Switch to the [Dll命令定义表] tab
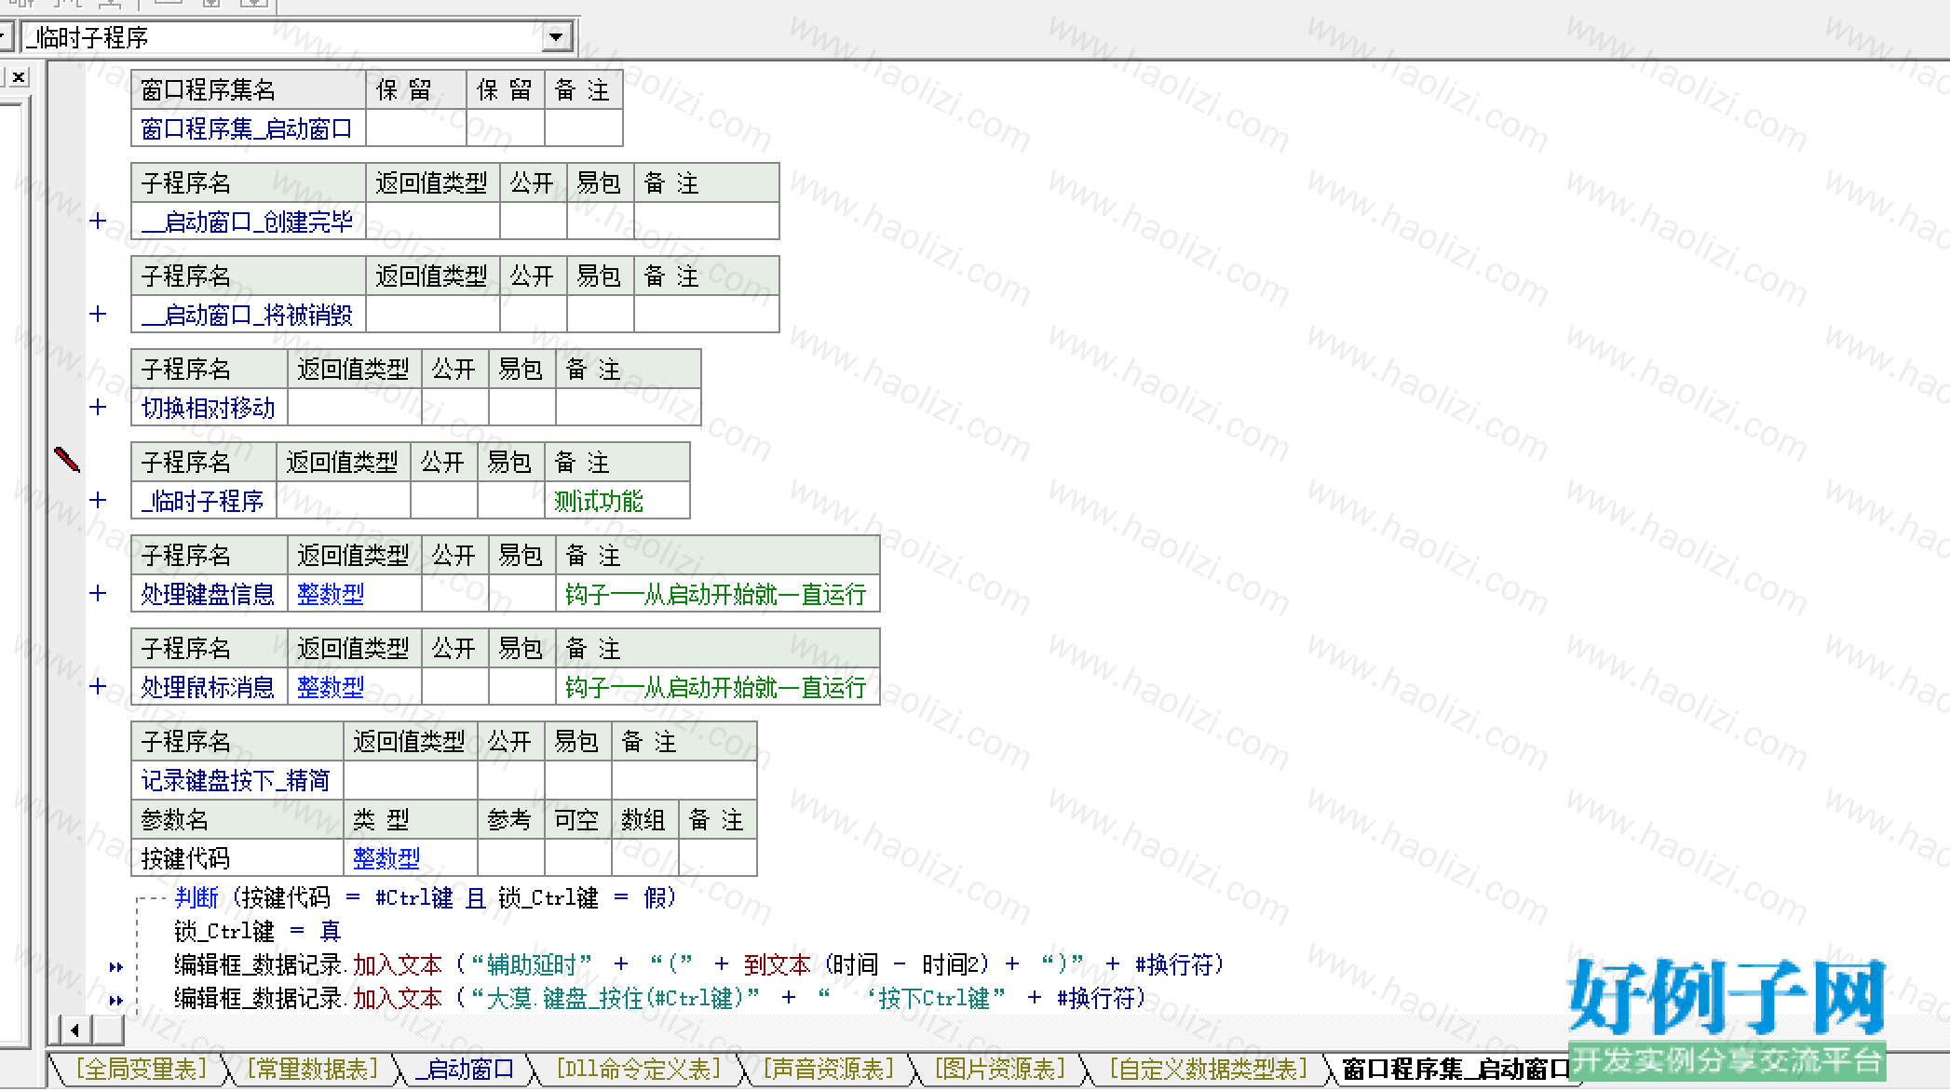The image size is (1950, 1091). 639,1070
